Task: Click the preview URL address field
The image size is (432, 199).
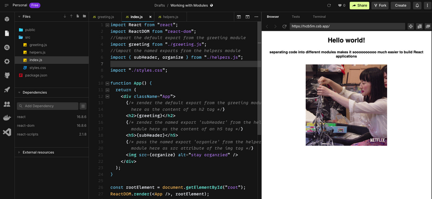Action: 347,26
